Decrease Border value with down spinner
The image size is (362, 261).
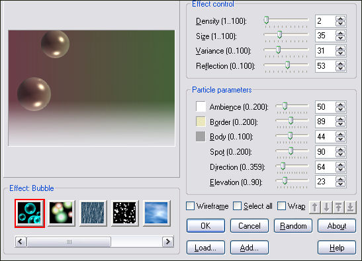point(341,124)
